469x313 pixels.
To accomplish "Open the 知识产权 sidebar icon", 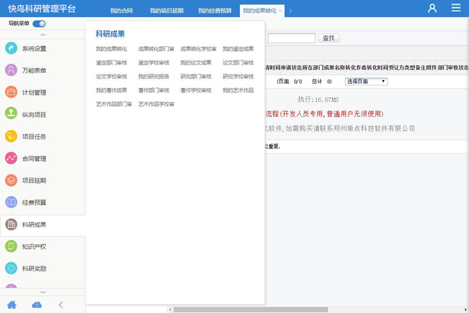I will [x=11, y=246].
